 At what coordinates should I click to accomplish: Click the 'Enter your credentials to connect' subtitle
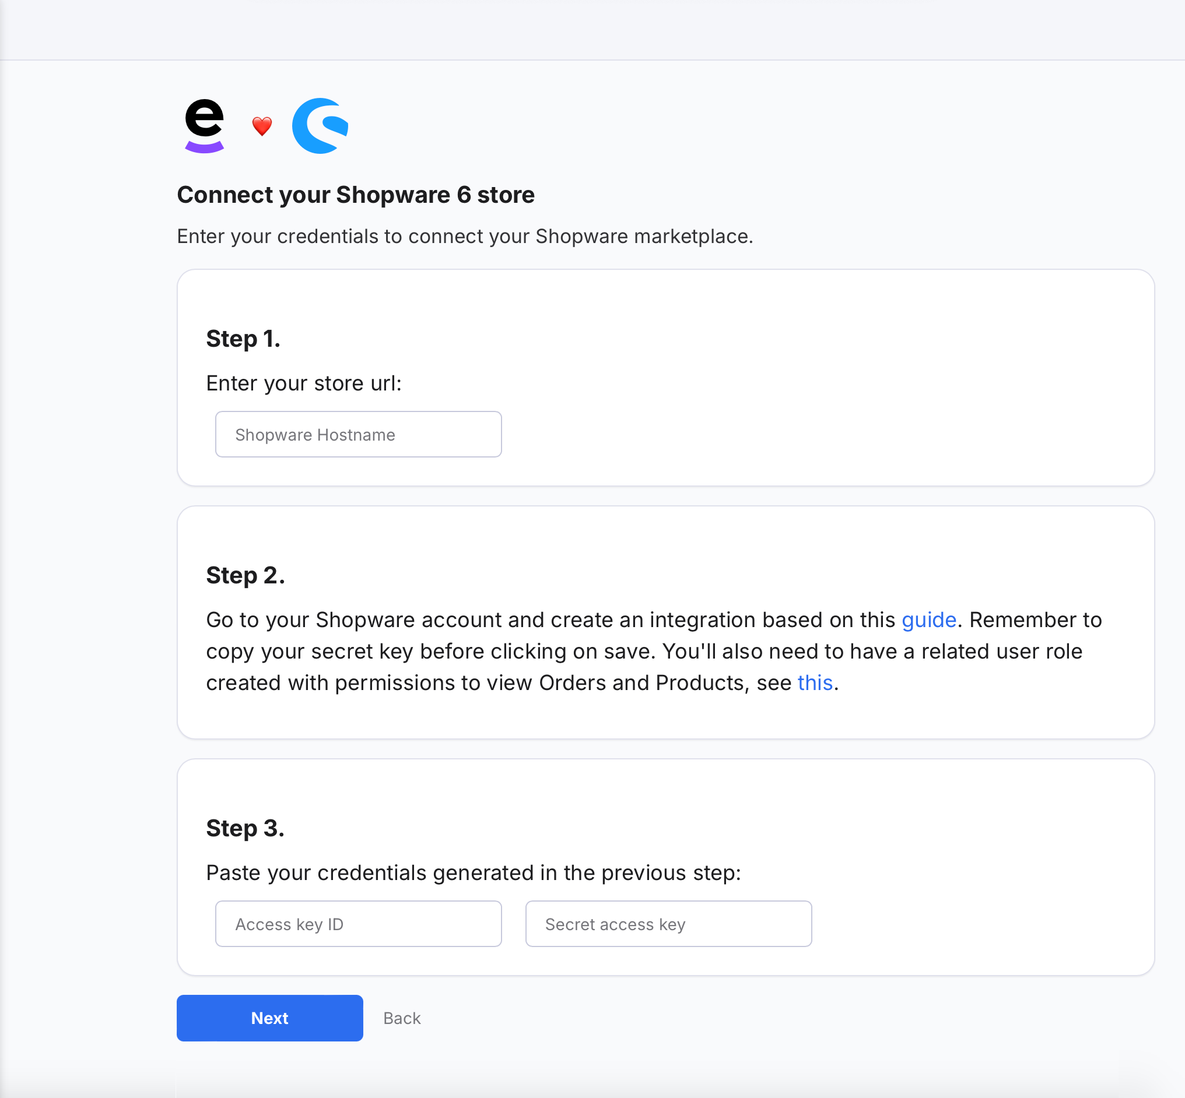tap(465, 237)
